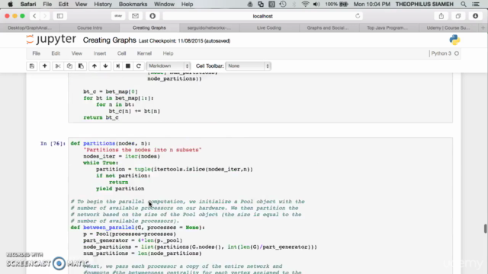Switch to the Graphs and Social tab
The image size is (488, 274).
tap(328, 27)
